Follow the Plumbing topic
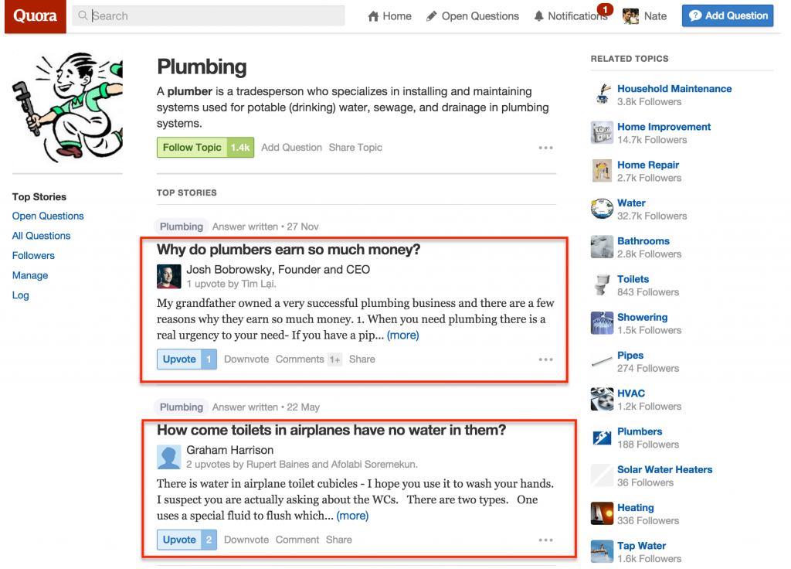Screen dimensions: 791x569 coord(205,148)
